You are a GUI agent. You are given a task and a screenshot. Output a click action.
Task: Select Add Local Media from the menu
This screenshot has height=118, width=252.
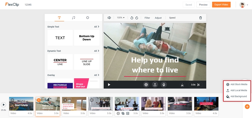[237, 90]
